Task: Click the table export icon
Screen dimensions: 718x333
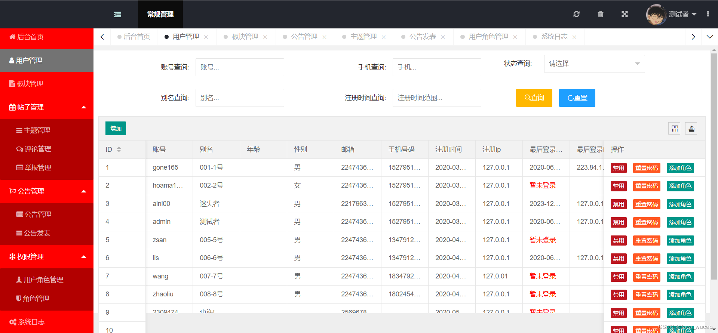Action: [691, 129]
